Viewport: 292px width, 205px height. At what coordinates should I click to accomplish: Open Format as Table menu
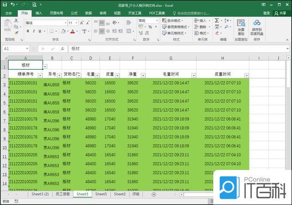tap(176, 27)
